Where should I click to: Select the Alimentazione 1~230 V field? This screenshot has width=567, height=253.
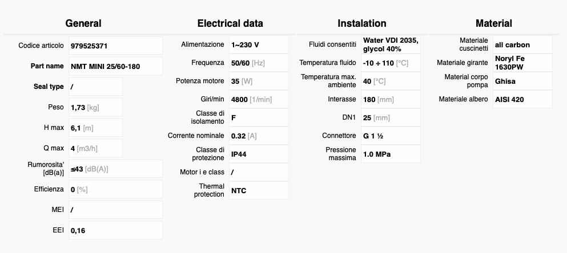[x=259, y=45]
